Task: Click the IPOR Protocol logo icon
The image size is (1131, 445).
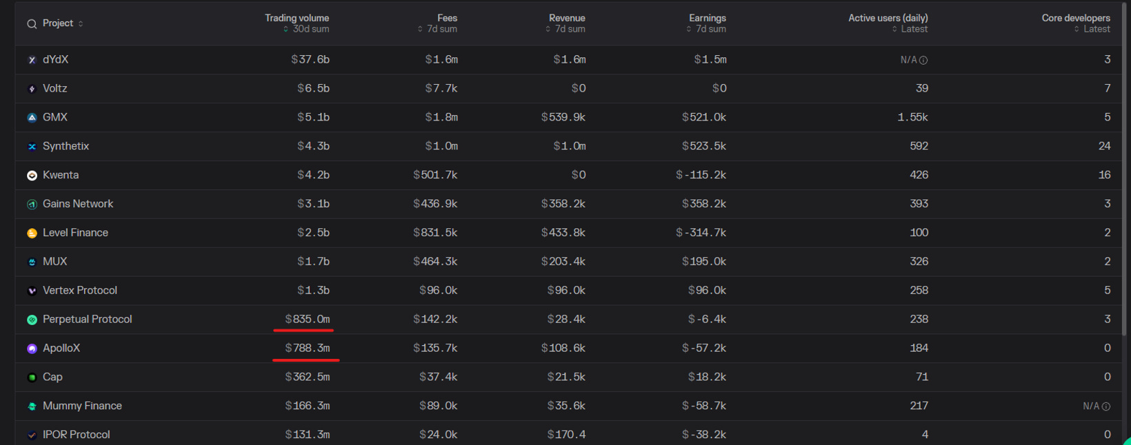Action: [x=32, y=435]
